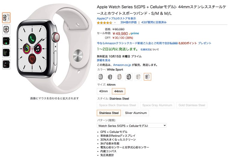Open the pattern type dropdown menu
The height and width of the screenshot is (157, 228).
132,125
